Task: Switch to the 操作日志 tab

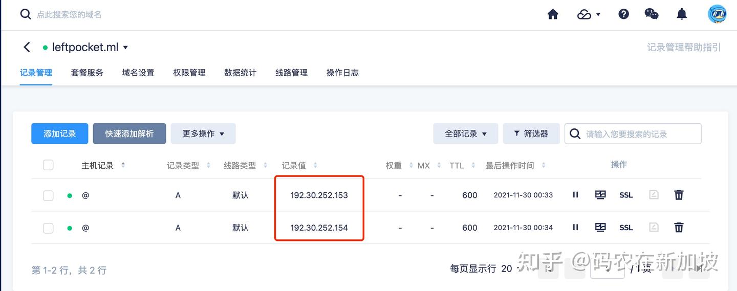Action: click(x=342, y=73)
